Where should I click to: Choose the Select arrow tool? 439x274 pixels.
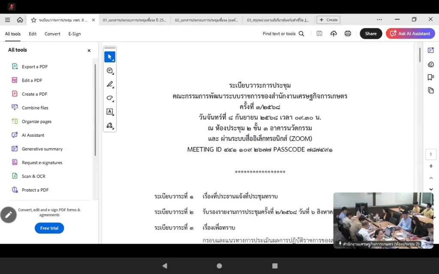click(110, 57)
